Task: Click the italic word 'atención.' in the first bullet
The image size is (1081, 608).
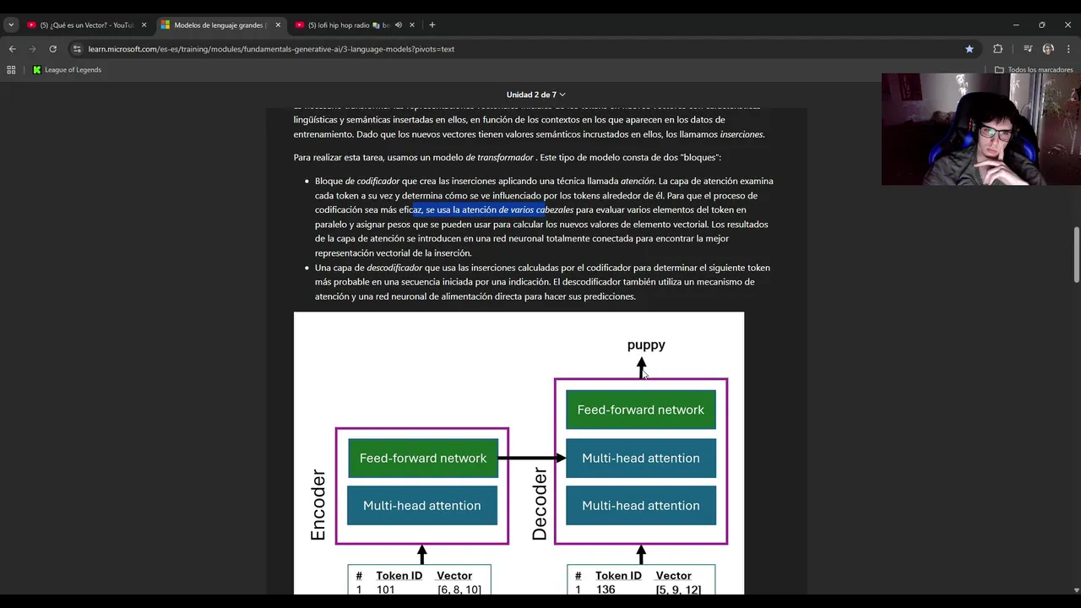Action: tap(638, 181)
